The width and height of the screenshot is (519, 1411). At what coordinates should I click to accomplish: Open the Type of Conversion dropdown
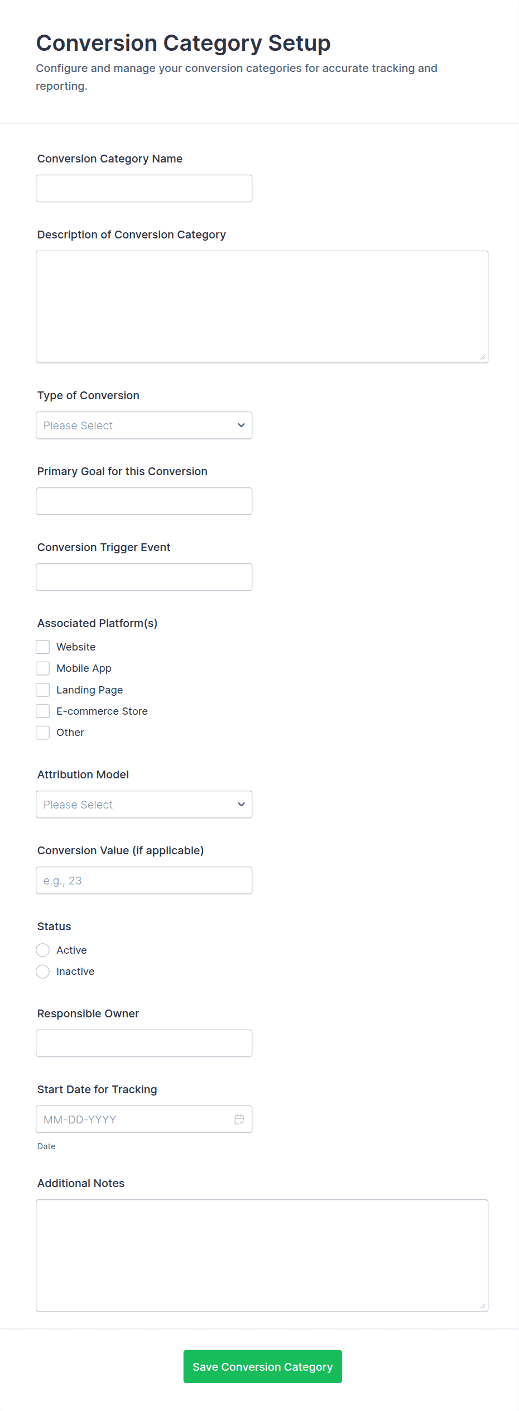(x=144, y=425)
